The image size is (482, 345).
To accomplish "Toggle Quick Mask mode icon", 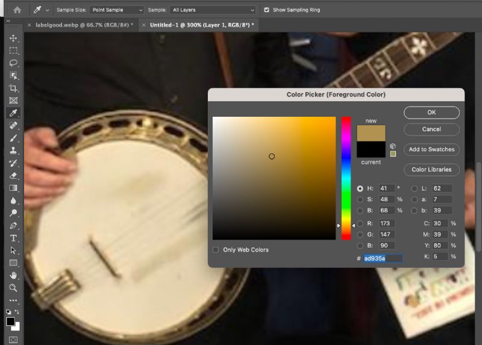I will (x=13, y=340).
